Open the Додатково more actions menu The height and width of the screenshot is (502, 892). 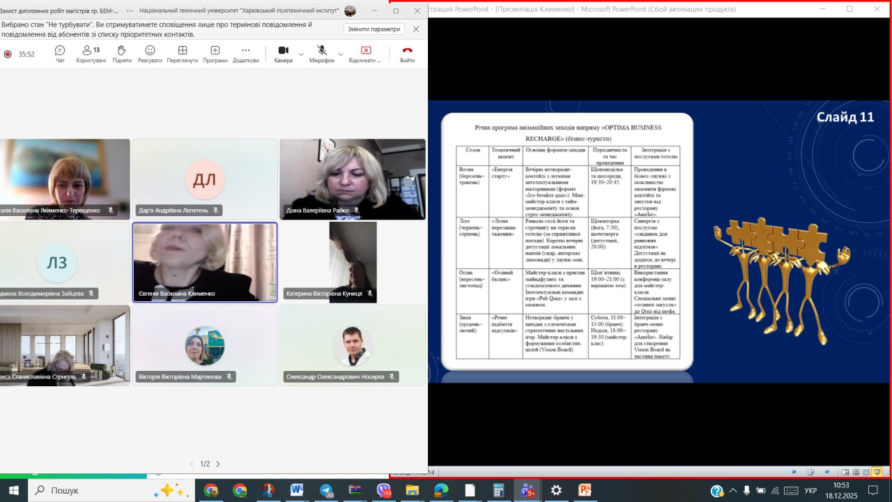point(246,54)
